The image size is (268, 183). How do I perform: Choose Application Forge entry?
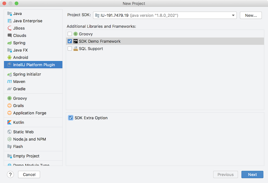(33, 113)
